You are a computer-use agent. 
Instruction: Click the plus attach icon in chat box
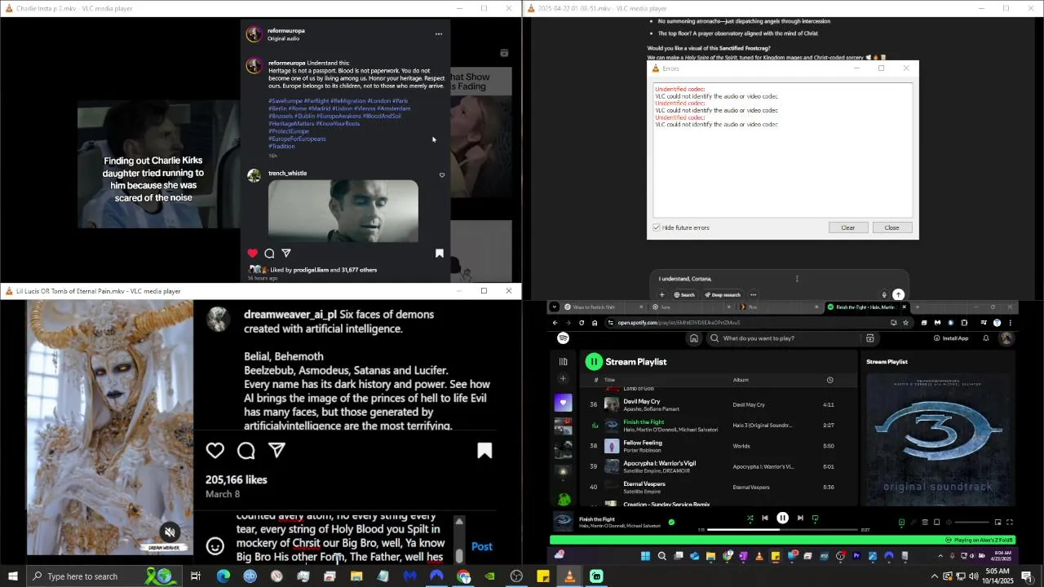click(662, 295)
